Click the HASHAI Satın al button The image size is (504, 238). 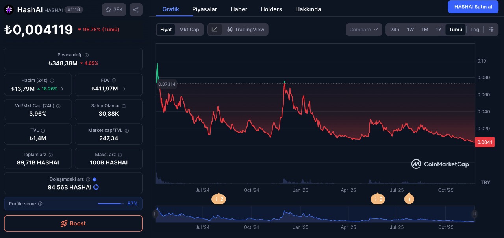(x=473, y=7)
